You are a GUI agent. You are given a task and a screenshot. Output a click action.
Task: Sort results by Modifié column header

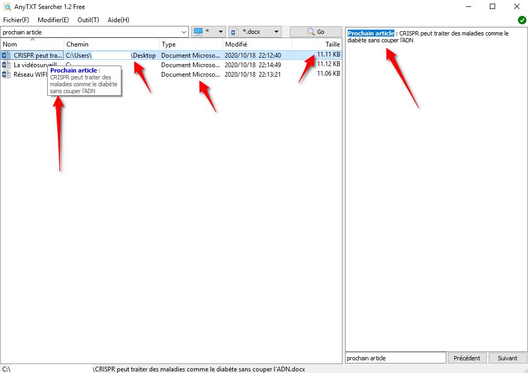point(257,44)
